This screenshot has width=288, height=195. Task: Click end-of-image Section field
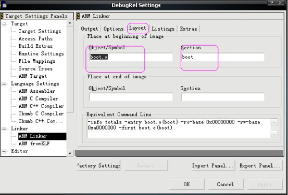click(222, 97)
